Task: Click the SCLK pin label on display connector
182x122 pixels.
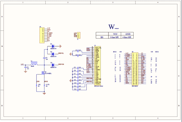Action: (97, 67)
